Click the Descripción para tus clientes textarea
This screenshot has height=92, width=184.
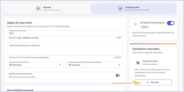coord(65,49)
